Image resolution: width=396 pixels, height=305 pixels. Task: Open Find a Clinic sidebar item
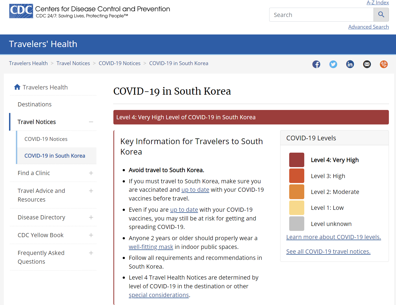34,173
